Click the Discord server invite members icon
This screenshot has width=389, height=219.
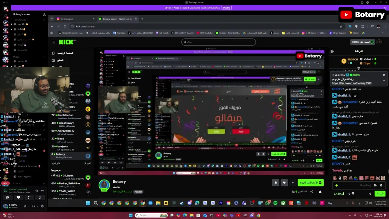(x=44, y=14)
